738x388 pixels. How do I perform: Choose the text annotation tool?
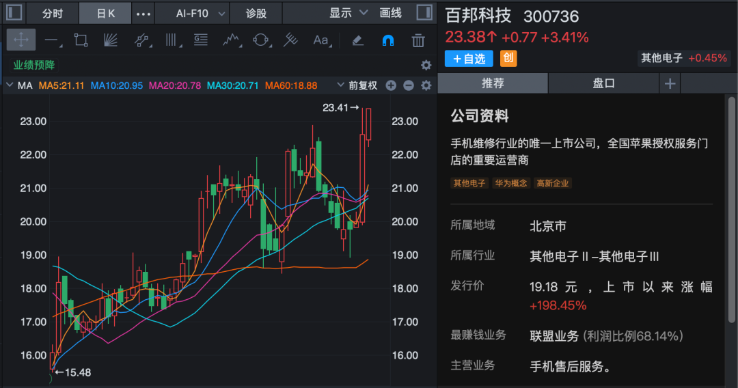320,40
